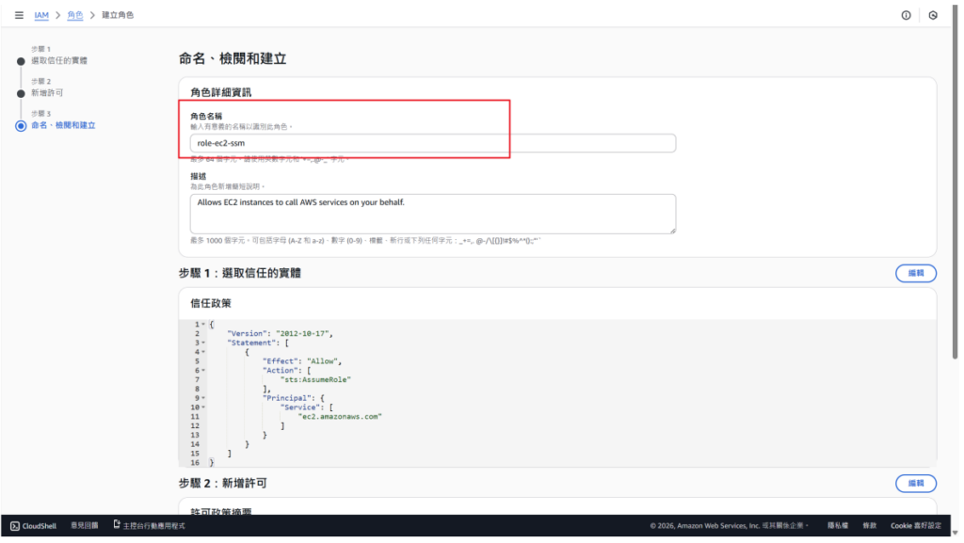Collapse the "Principal" fold arrow on line 9

[203, 398]
